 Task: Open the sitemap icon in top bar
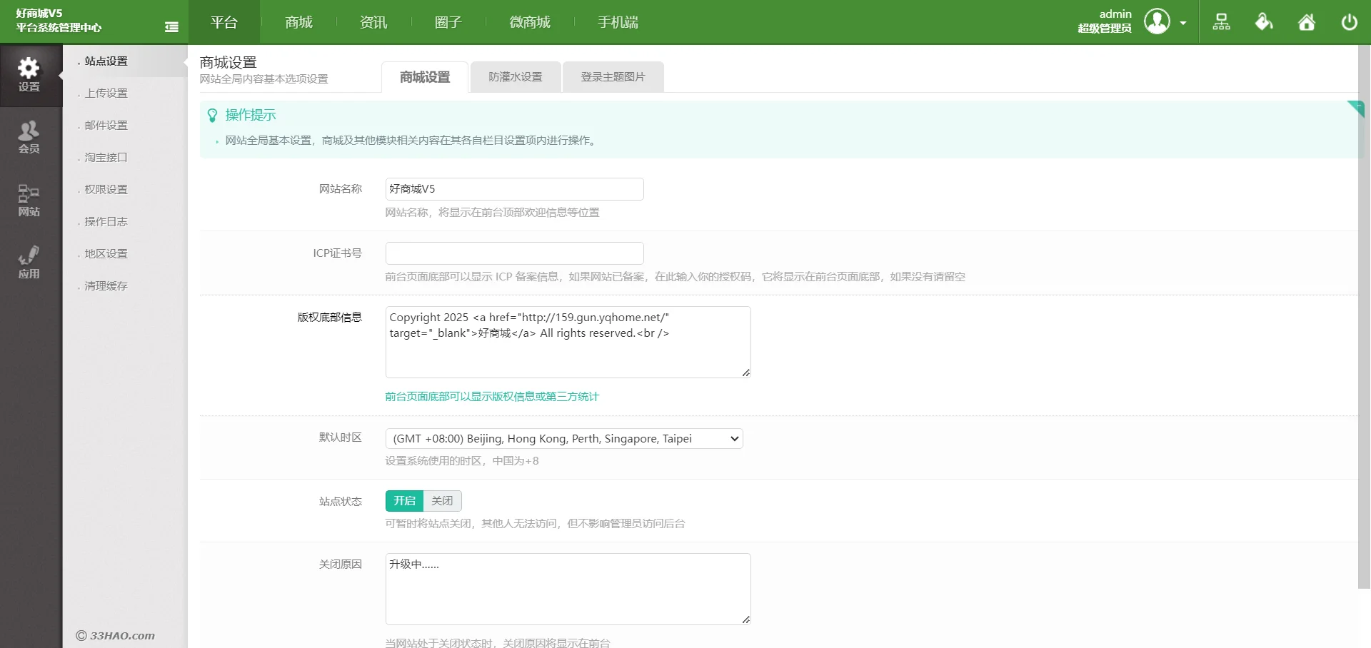1221,22
